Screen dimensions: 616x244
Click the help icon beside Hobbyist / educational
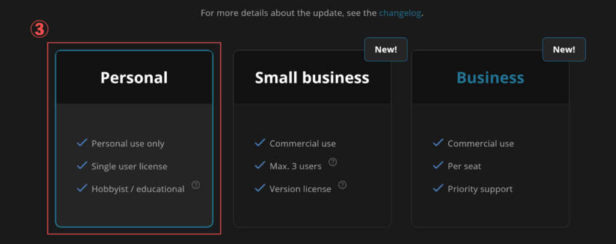[196, 185]
